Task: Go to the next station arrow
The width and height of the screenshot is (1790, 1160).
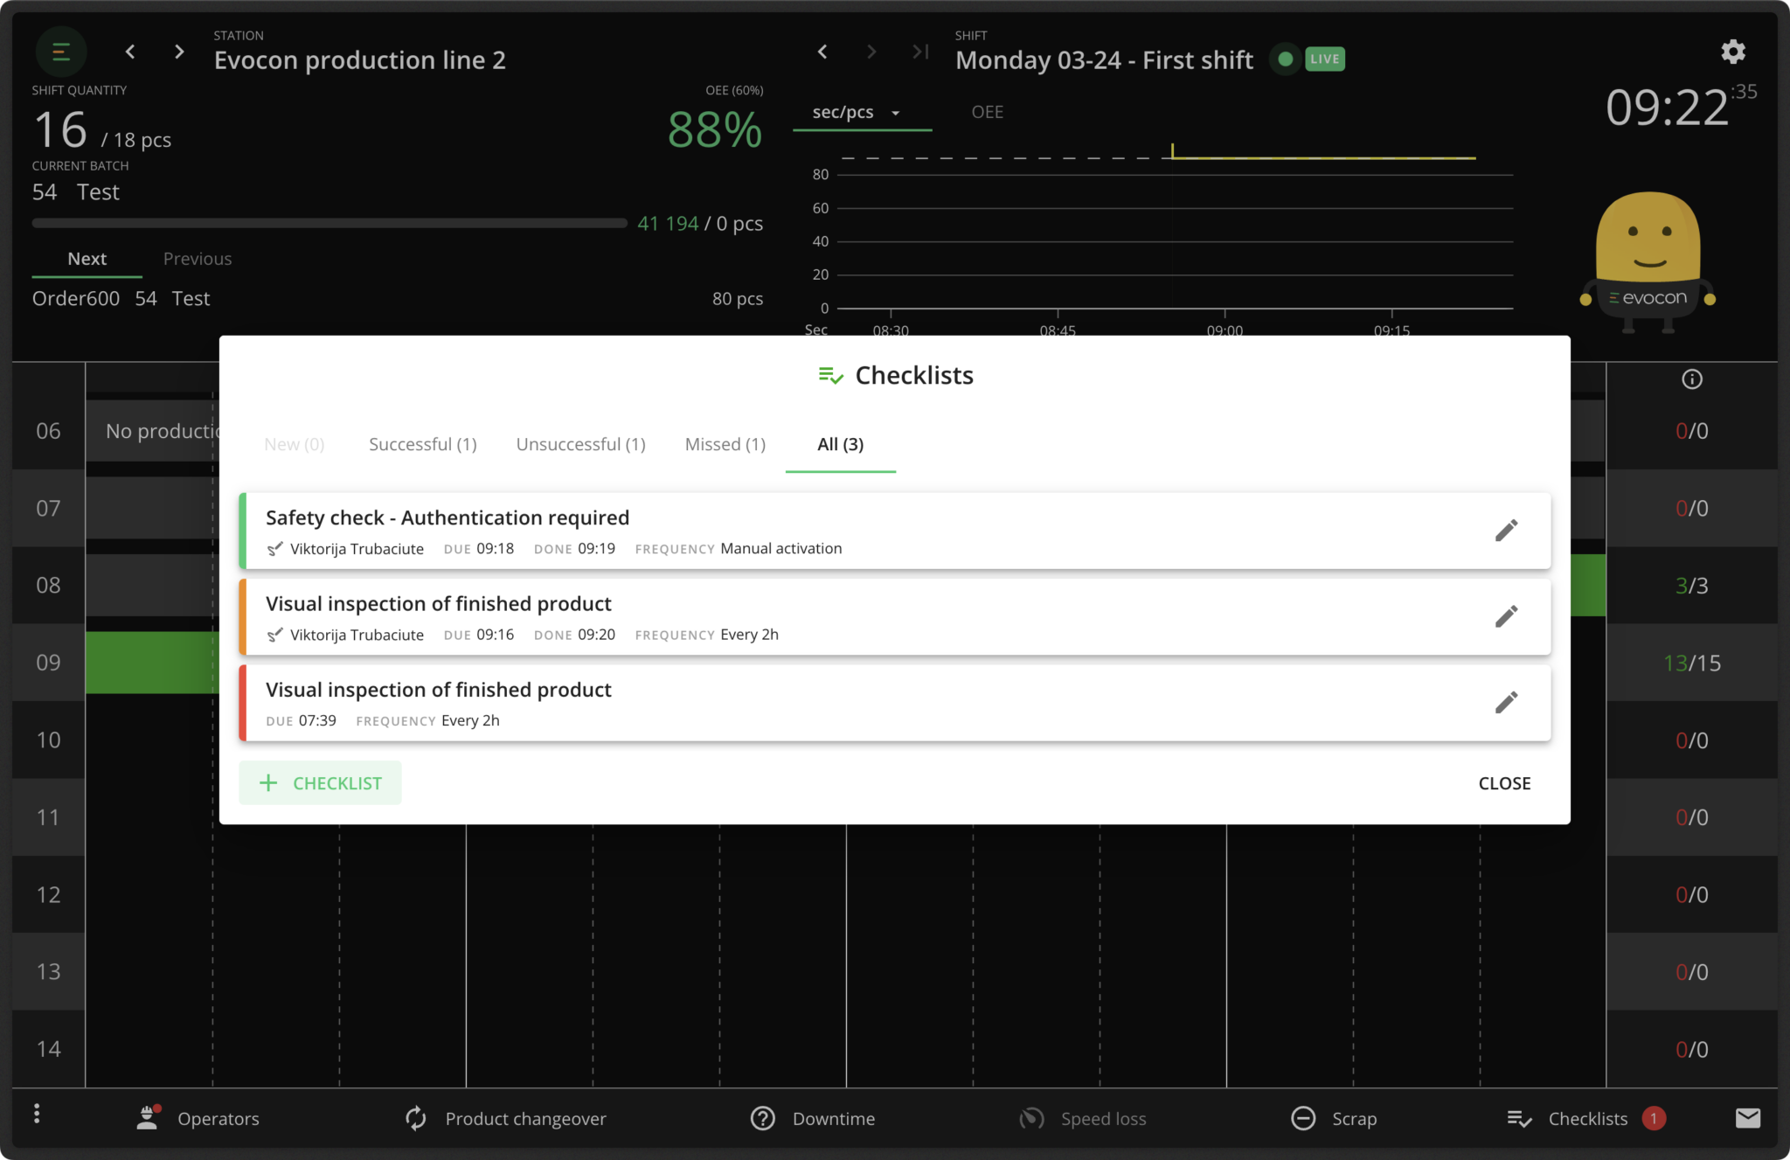Action: pos(179,52)
